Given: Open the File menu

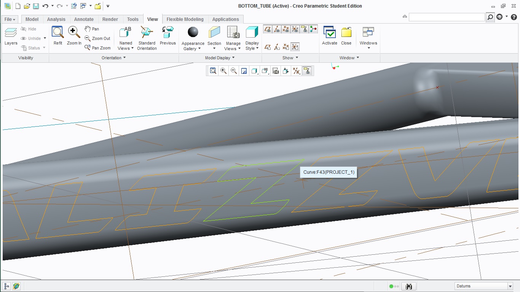Looking at the screenshot, I should click(10, 19).
